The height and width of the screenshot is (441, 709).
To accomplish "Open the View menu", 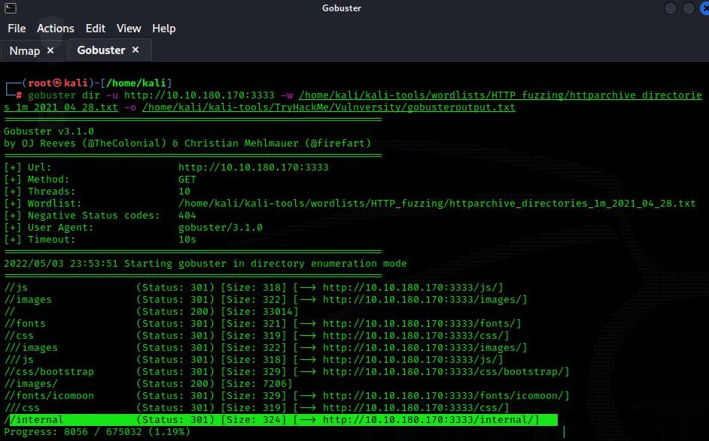I will click(129, 29).
